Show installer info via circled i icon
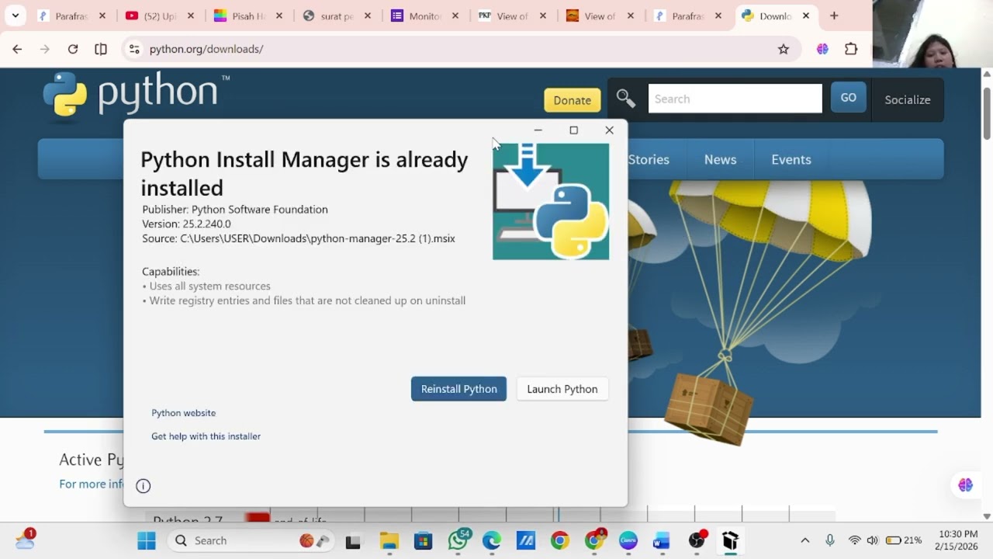 144,486
